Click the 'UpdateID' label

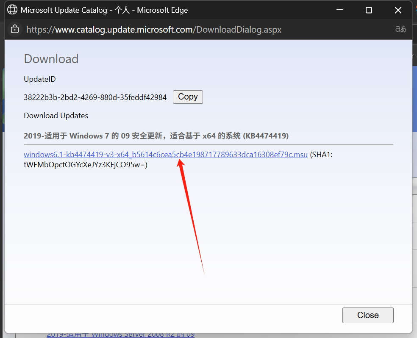coord(40,79)
